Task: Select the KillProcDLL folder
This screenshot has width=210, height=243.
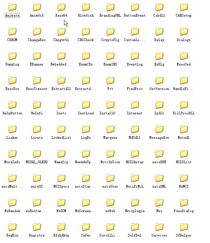Action: [x=184, y=105]
